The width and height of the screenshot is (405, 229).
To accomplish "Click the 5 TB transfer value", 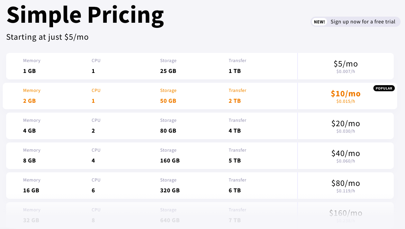I will (x=235, y=161).
